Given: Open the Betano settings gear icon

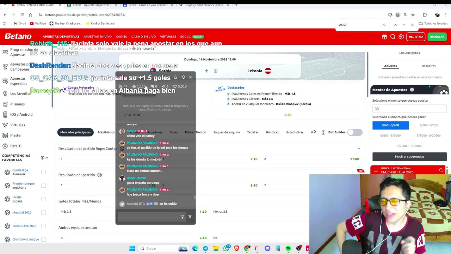Looking at the screenshot, I should pos(401,37).
